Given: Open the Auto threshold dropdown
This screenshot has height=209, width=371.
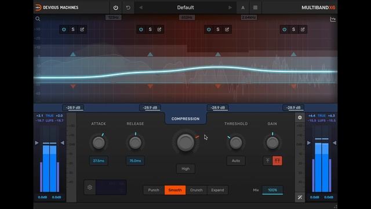Looking at the screenshot, I should pyautogui.click(x=236, y=161).
